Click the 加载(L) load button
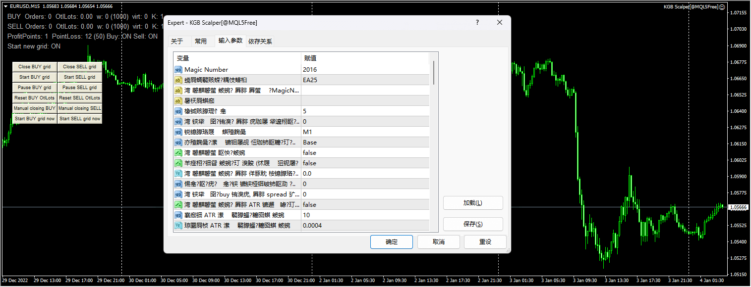751x287 pixels. coord(472,203)
